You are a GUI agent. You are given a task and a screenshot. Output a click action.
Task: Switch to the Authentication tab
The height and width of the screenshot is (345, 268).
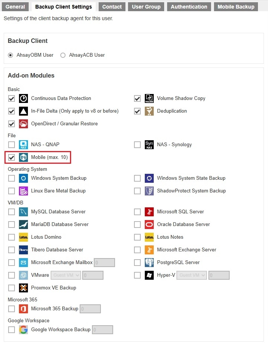click(x=189, y=6)
